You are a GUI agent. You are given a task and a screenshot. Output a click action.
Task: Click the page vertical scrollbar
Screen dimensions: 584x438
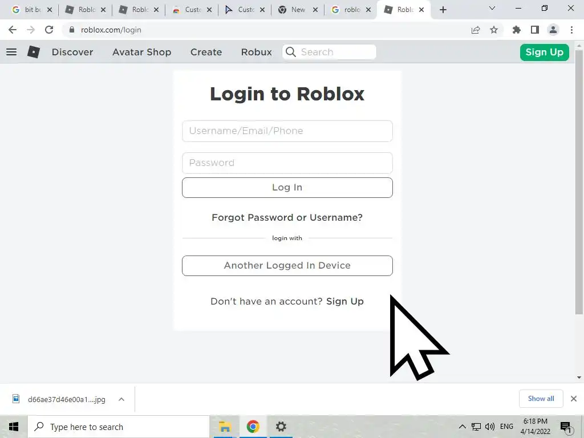point(579,182)
